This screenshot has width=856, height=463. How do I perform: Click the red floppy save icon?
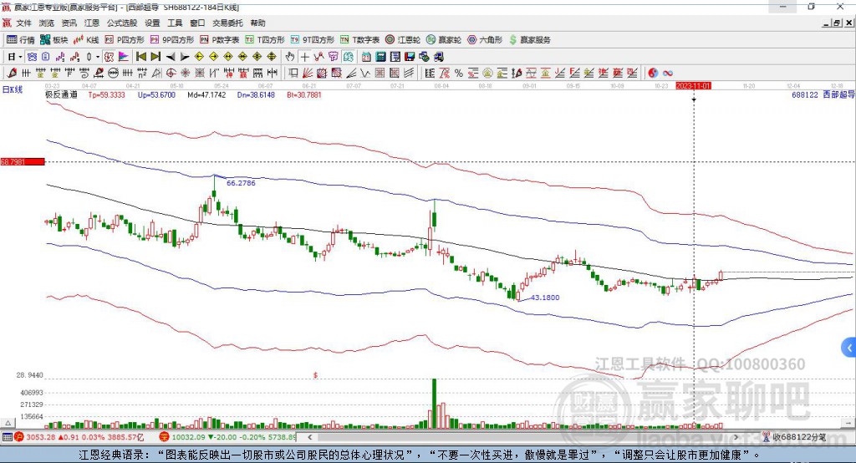pyautogui.click(x=410, y=57)
